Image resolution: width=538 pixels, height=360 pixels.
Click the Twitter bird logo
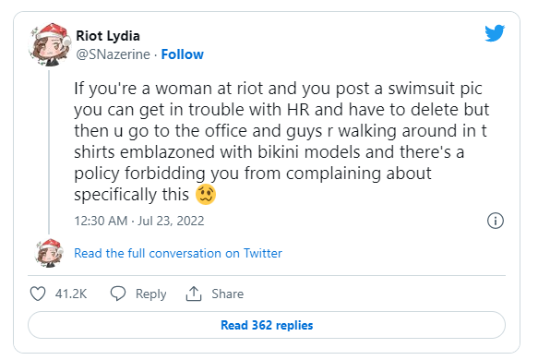[495, 33]
